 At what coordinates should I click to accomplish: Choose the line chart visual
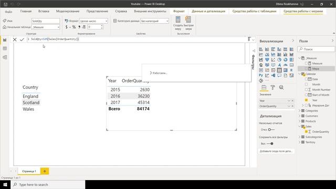261,55
